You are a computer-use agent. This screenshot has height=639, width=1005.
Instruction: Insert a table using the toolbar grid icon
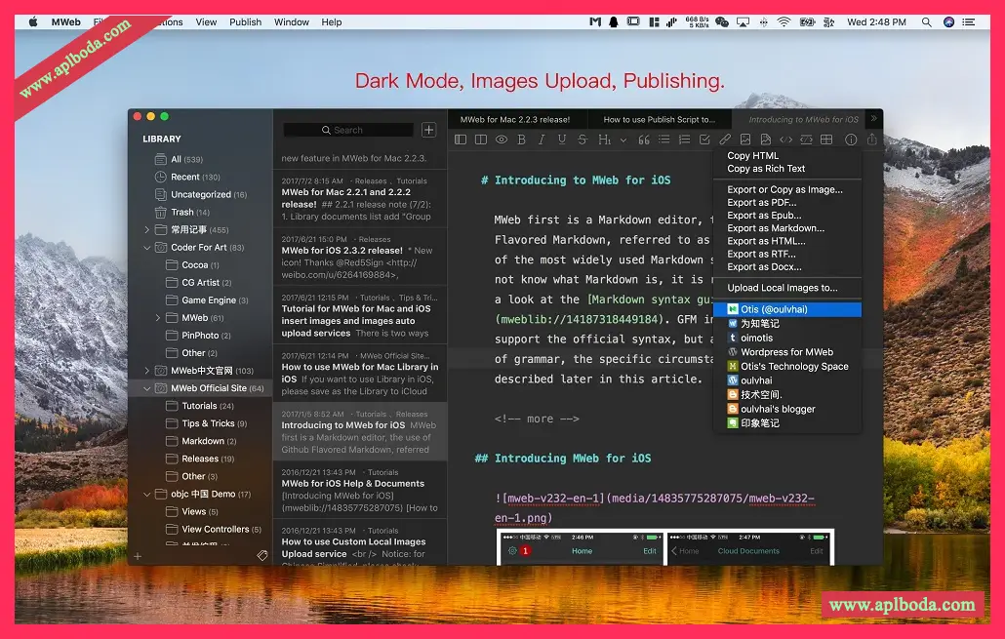tap(826, 140)
